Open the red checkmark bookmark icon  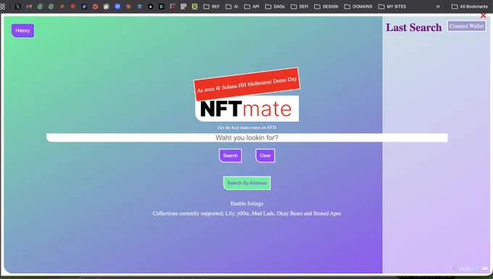(95, 7)
